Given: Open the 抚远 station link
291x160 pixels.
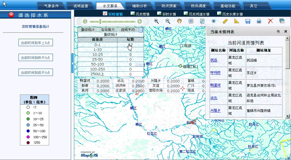Looking at the screenshot, I should (x=214, y=60).
